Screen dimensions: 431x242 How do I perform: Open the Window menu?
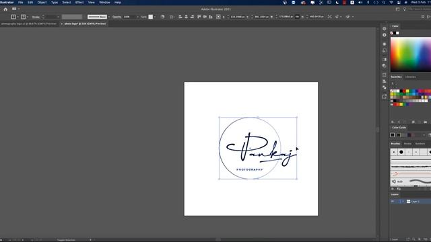[104, 3]
